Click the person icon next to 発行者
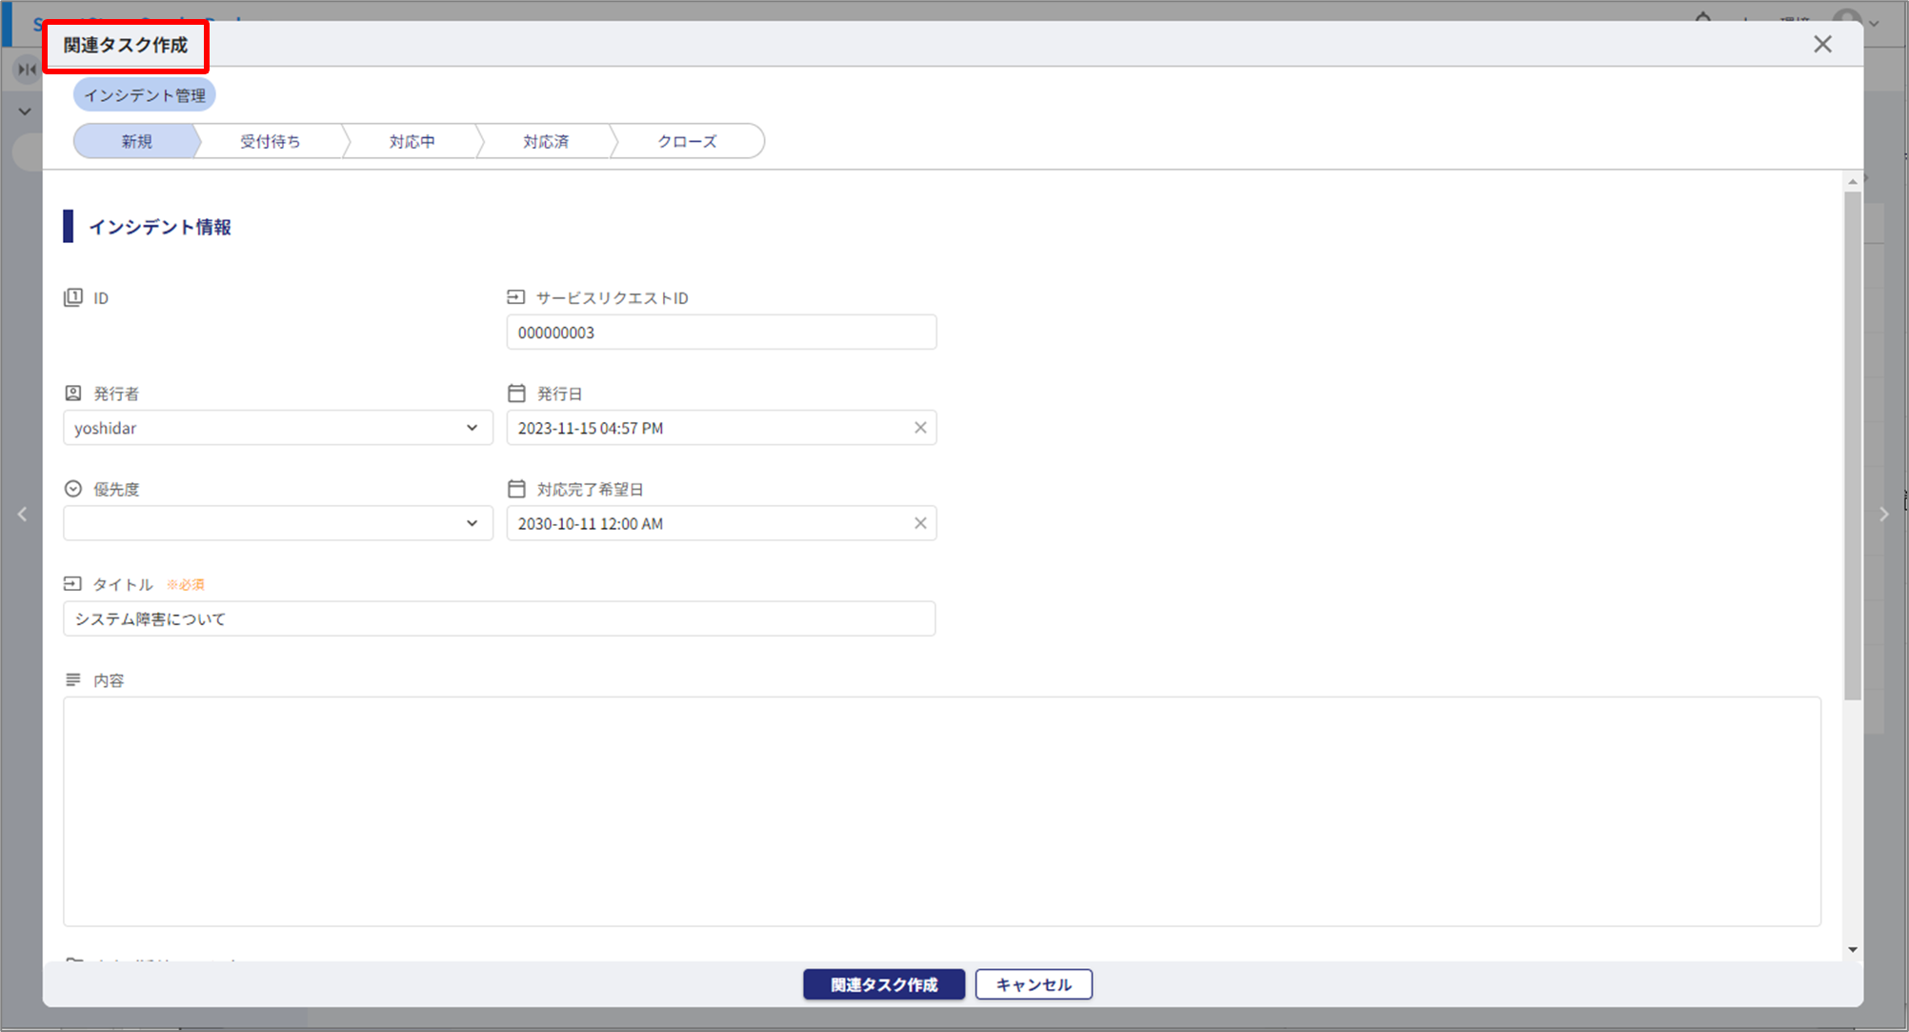Image resolution: width=1909 pixels, height=1032 pixels. pos(73,394)
